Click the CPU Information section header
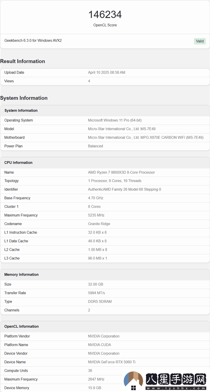210x392 pixels. [18, 163]
